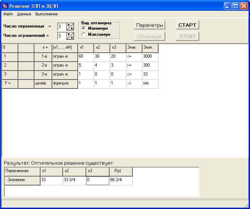Screen dimensions: 250x209
Task: Click the disabled СТОП button
Action: (187, 37)
